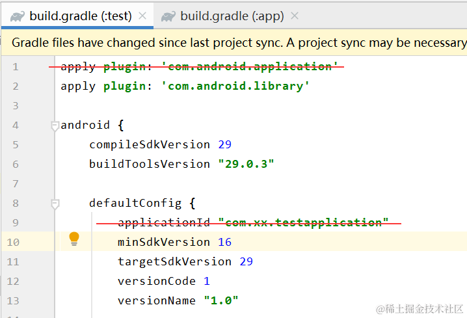Click the targetSdkVersion keyword
This screenshot has width=467, height=318.
(x=174, y=261)
